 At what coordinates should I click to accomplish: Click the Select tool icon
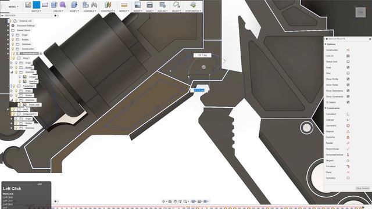point(177,5)
